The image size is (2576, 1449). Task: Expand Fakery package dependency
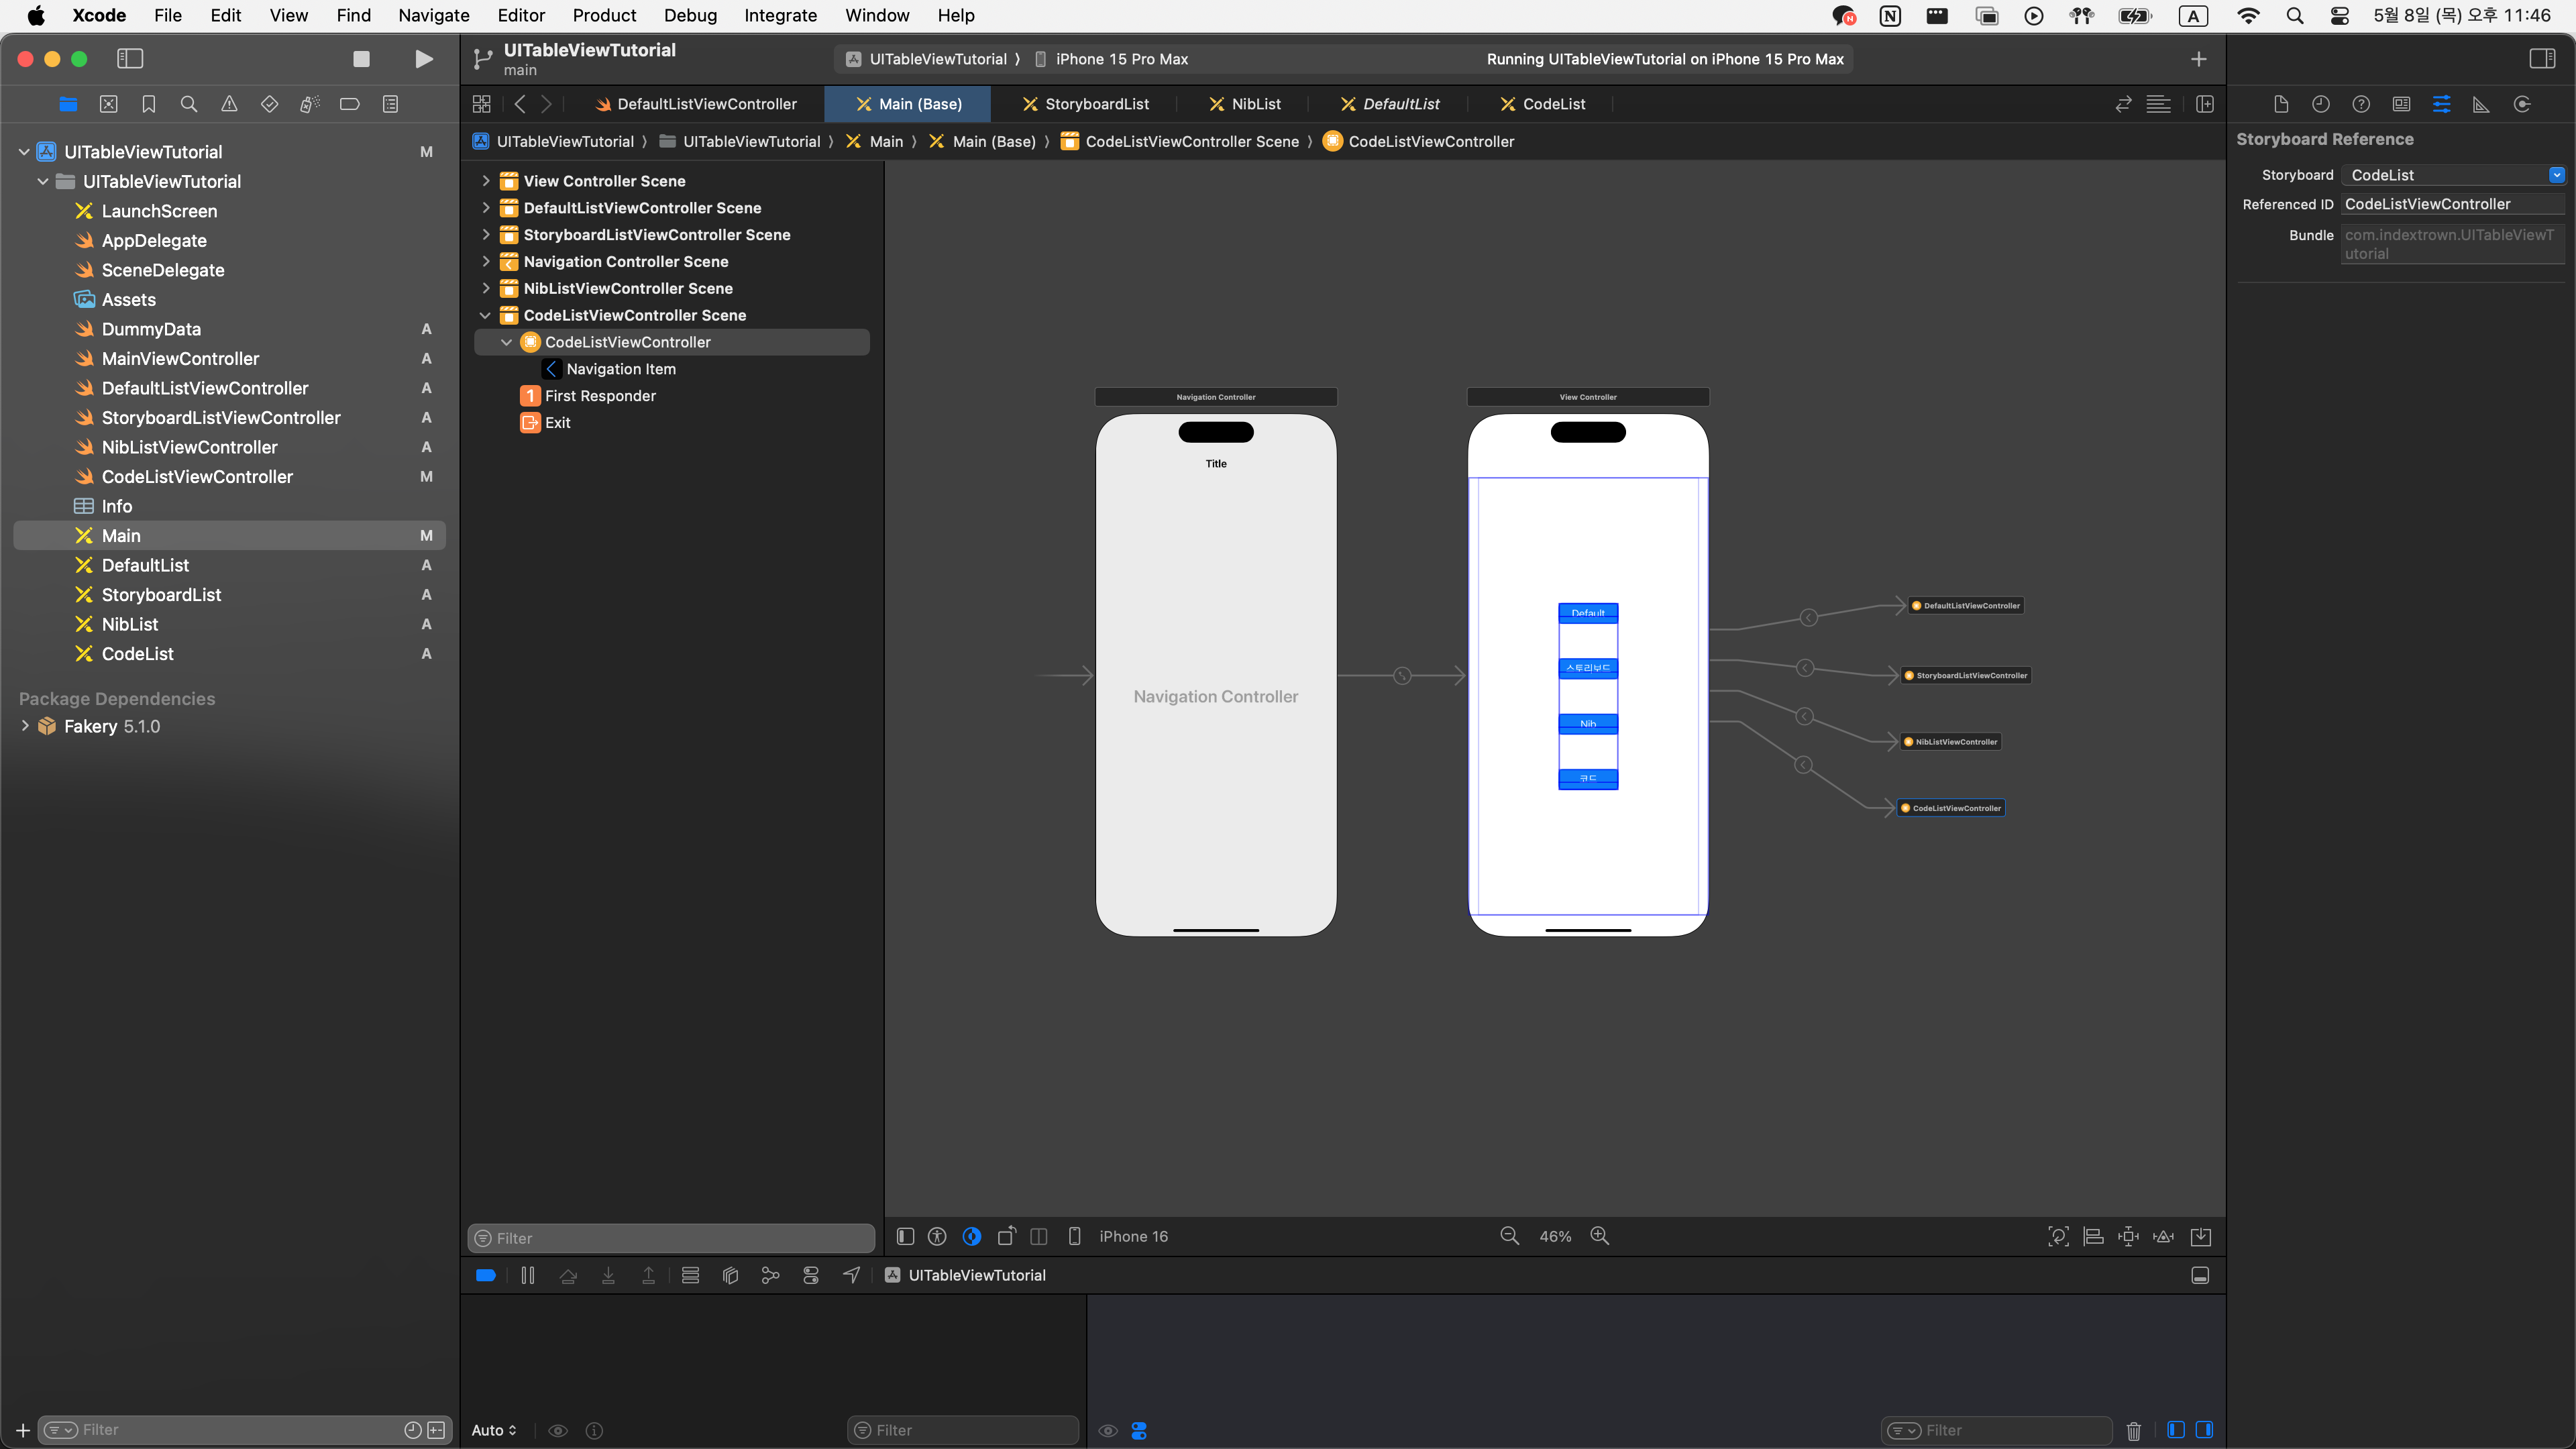point(25,726)
